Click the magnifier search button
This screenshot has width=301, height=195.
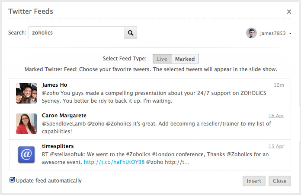[131, 33]
